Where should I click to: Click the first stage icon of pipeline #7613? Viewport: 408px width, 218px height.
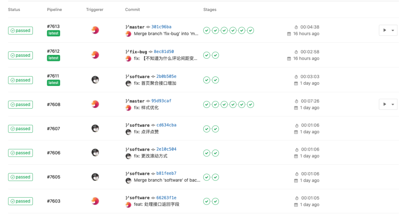coord(207,31)
